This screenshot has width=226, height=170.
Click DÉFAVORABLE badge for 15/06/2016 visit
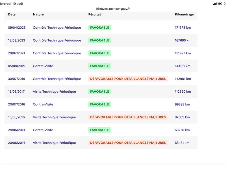(x=128, y=117)
